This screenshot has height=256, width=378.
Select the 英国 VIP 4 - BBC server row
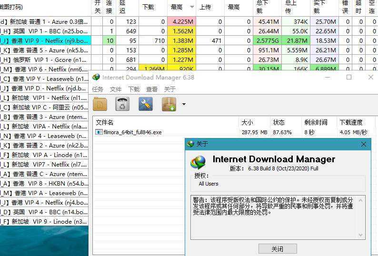(44, 212)
